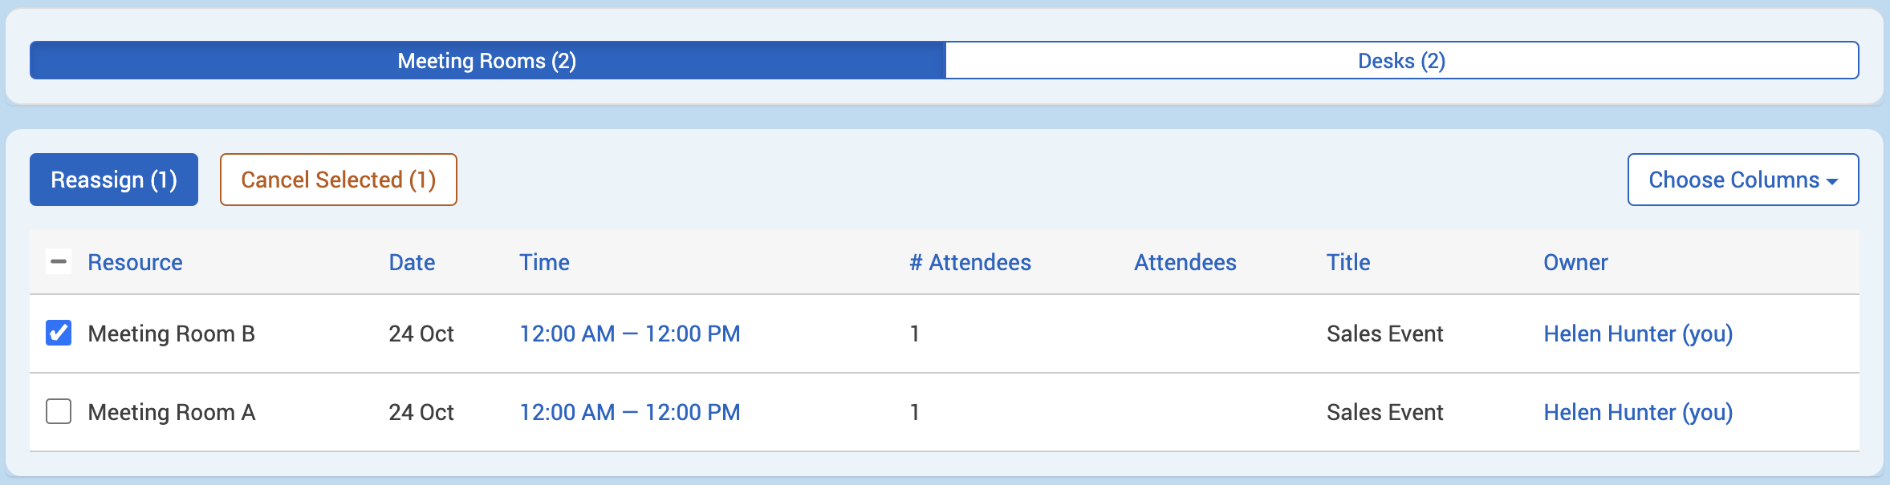1890x485 pixels.
Task: Sort by the Resource column header
Action: click(x=135, y=262)
